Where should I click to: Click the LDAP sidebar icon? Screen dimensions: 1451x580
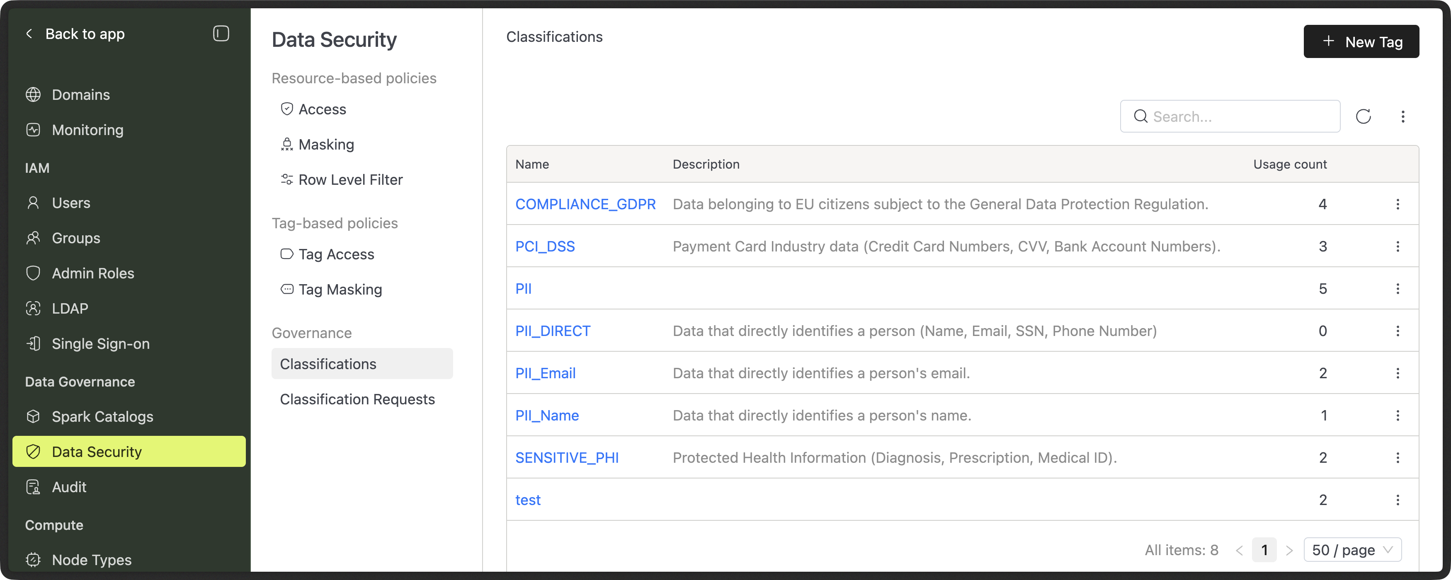[33, 309]
